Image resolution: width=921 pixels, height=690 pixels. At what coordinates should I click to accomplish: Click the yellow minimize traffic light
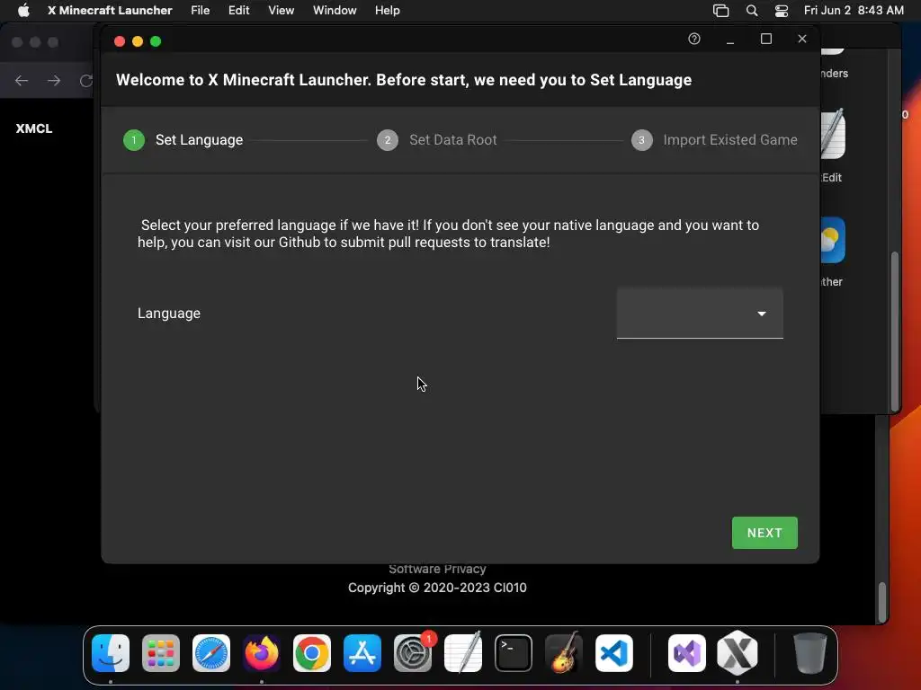tap(138, 41)
